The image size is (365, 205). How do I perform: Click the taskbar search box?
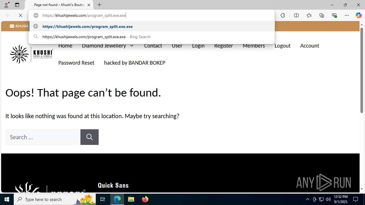[55, 199]
